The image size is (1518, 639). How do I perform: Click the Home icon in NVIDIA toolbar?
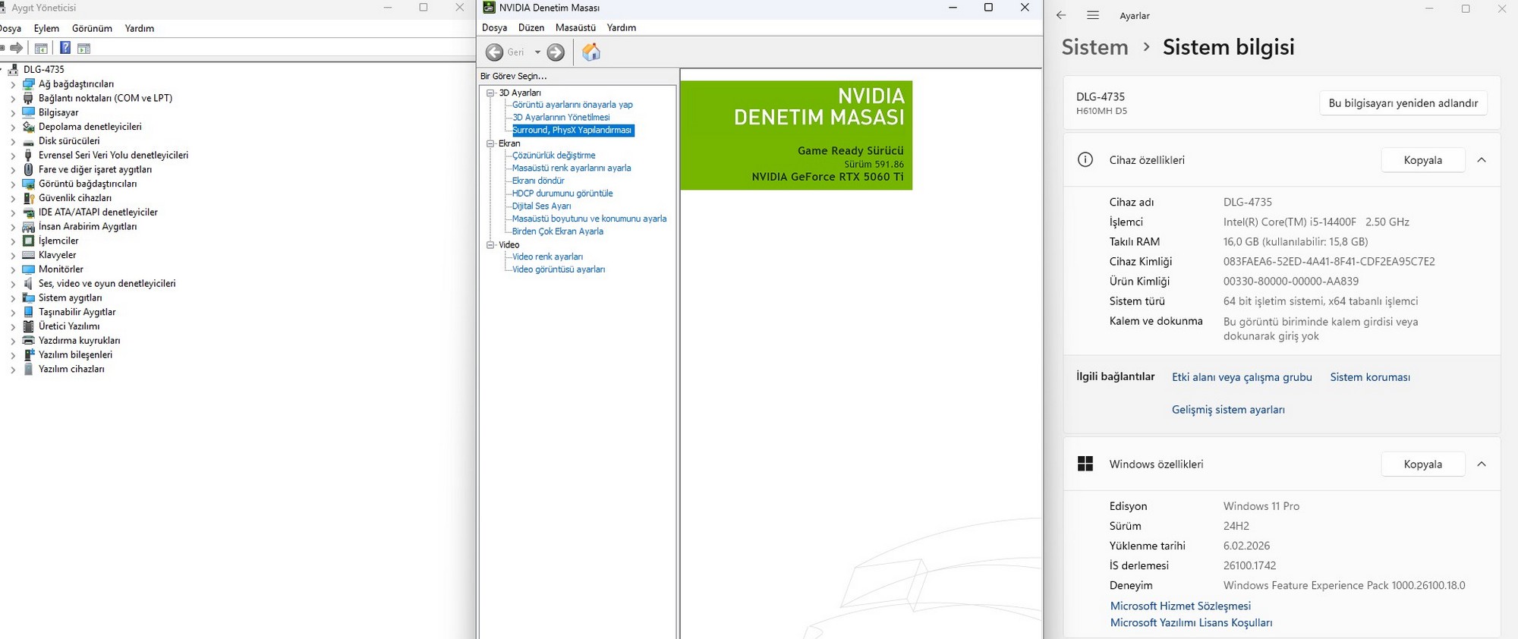pos(591,52)
